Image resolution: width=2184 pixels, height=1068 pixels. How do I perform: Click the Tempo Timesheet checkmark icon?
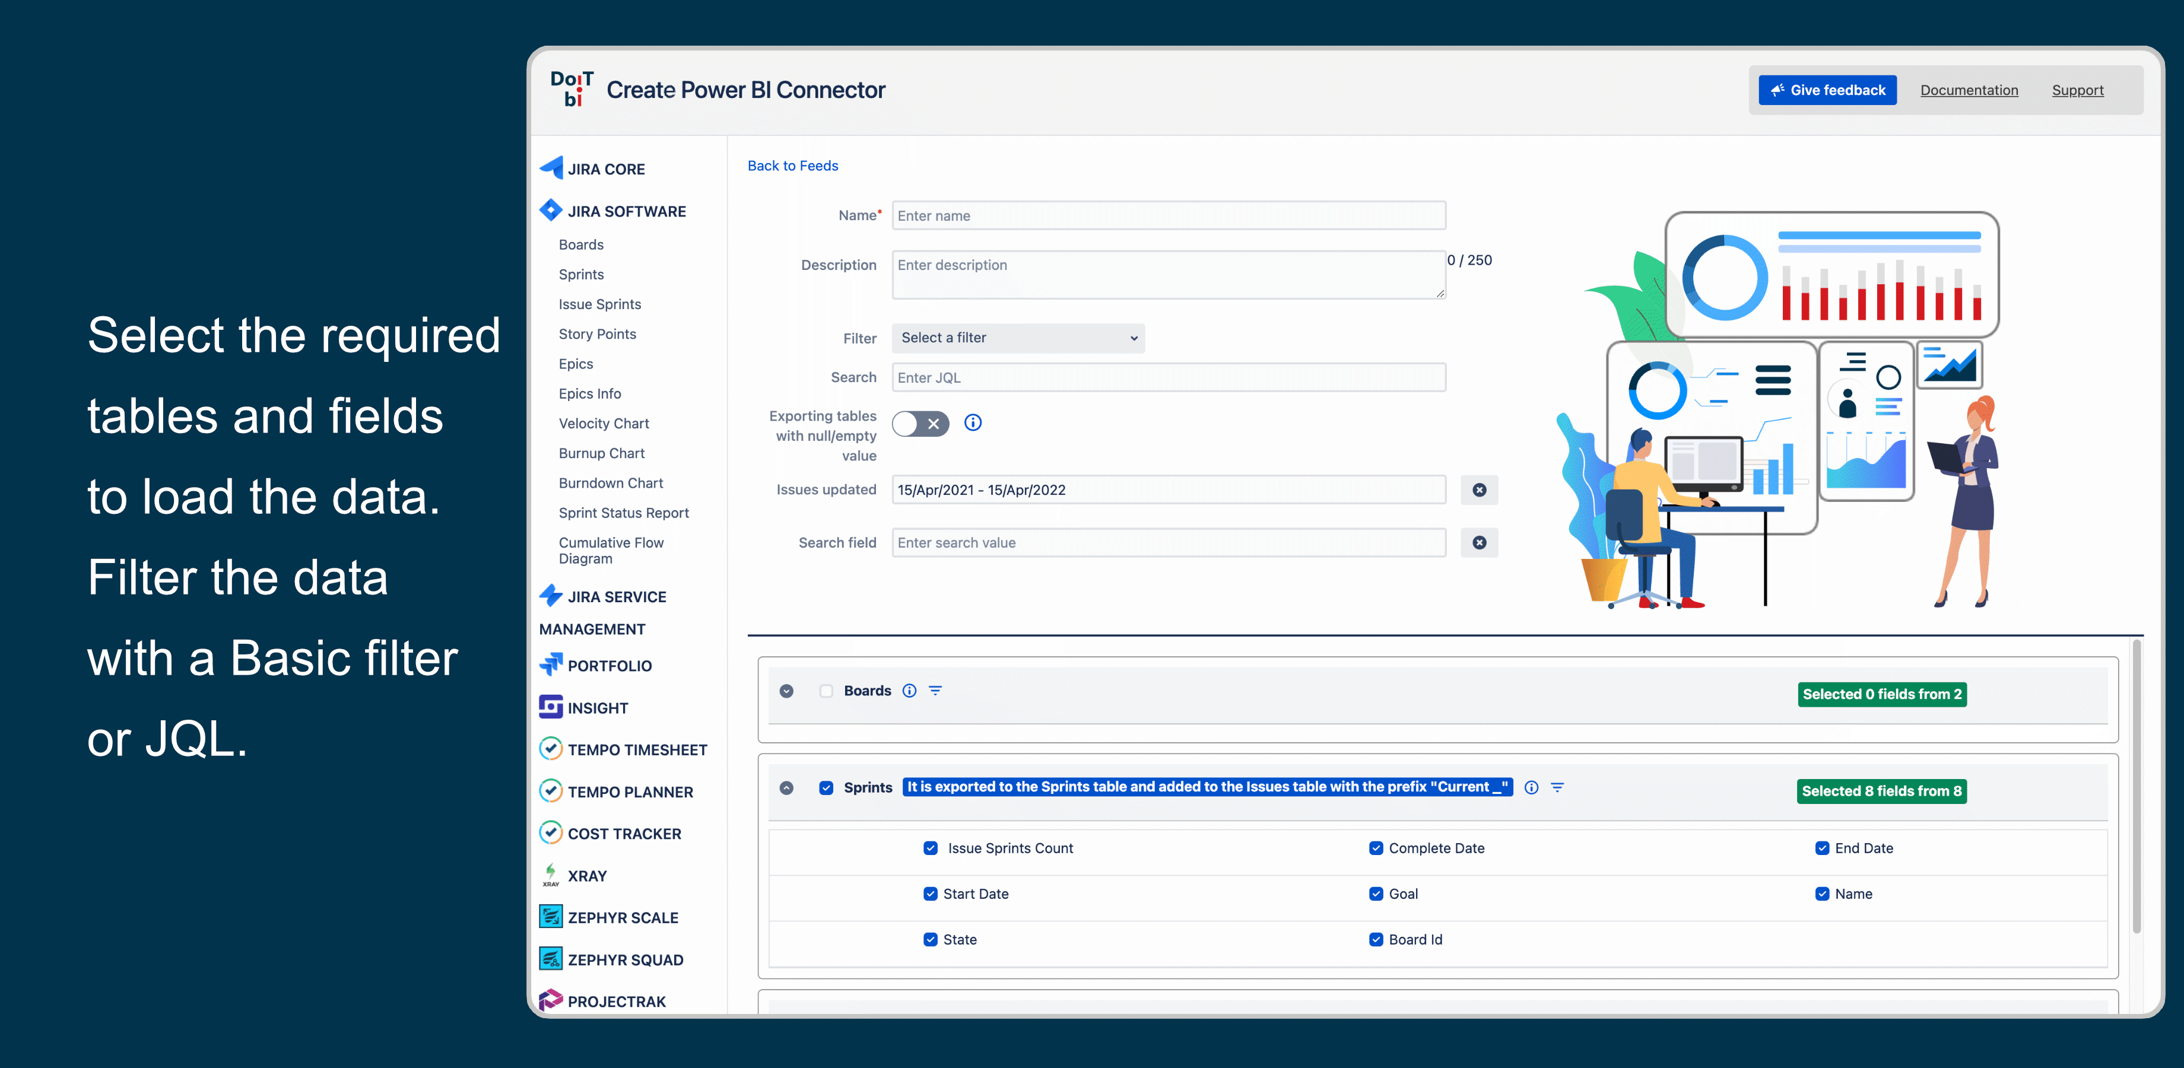551,748
